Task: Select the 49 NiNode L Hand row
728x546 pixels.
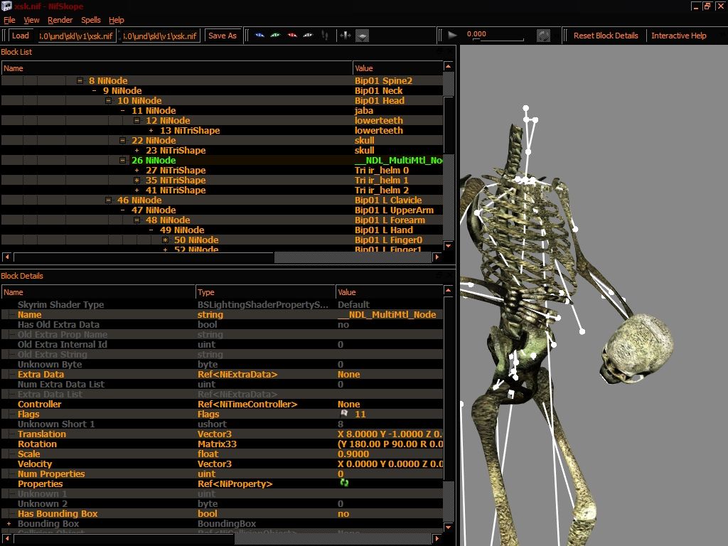Action: (222, 230)
